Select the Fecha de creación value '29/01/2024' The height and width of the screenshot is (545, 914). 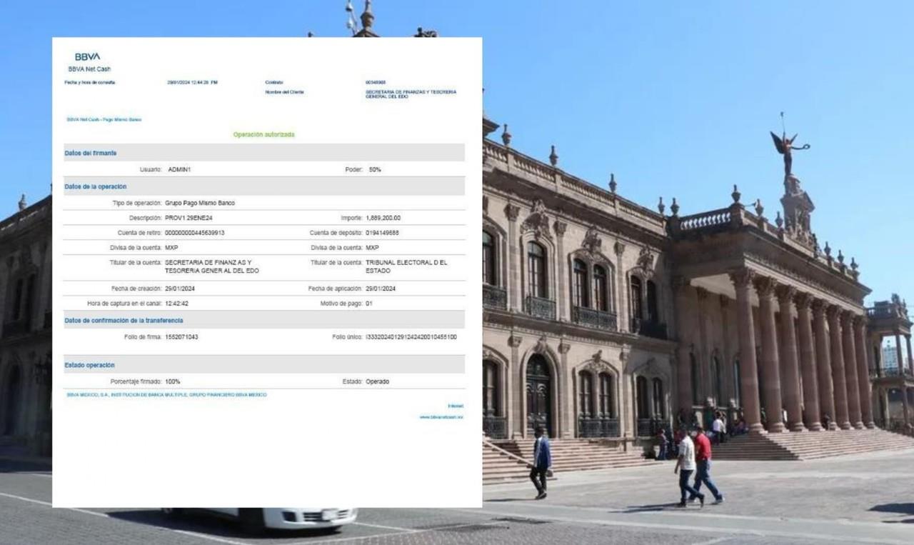click(x=180, y=289)
